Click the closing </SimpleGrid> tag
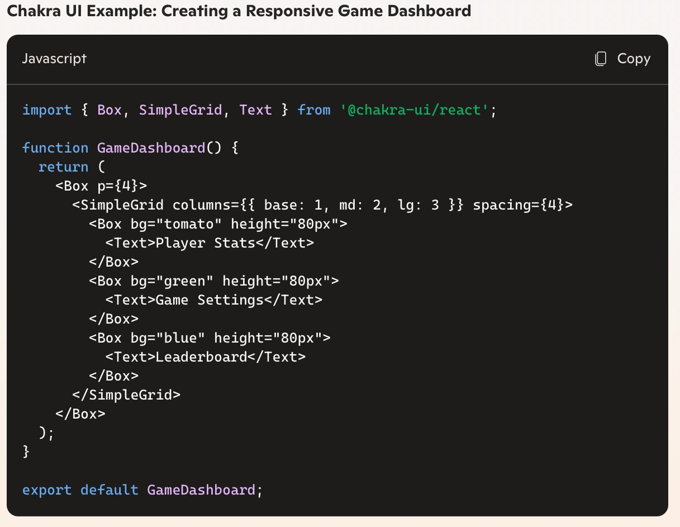The width and height of the screenshot is (680, 527). tap(126, 395)
